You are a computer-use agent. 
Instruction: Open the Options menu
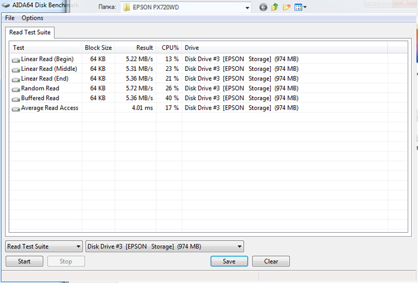[32, 18]
